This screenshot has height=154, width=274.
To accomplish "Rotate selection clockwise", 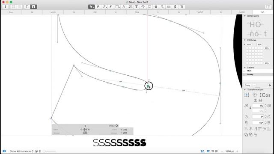I will 269,116.
